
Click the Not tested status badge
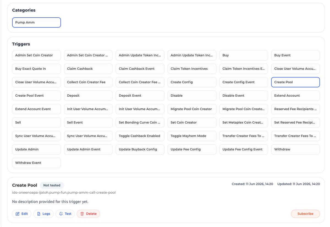pyautogui.click(x=52, y=185)
